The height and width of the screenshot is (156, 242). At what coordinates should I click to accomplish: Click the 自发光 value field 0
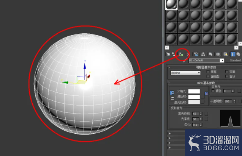pos(227,91)
